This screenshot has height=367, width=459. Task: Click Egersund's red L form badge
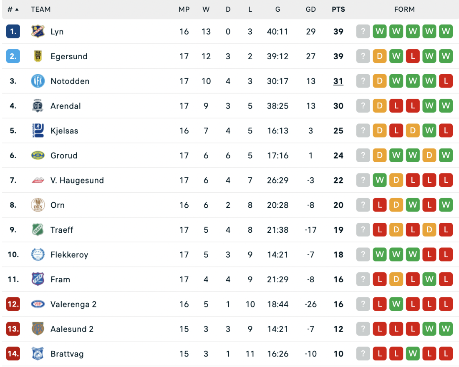point(413,56)
